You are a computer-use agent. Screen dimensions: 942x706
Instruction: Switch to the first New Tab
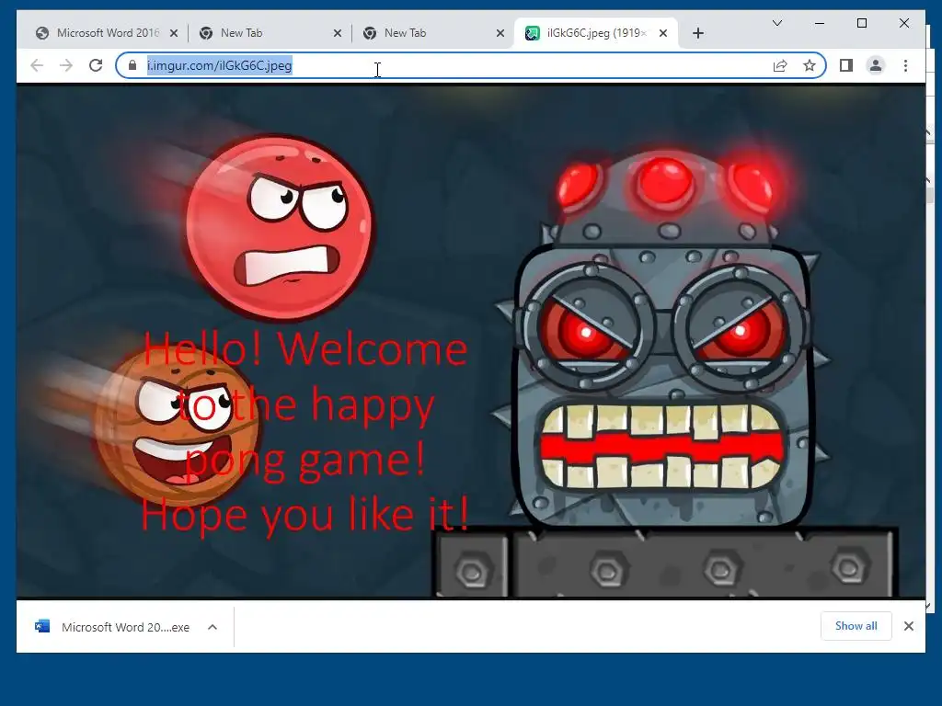270,33
